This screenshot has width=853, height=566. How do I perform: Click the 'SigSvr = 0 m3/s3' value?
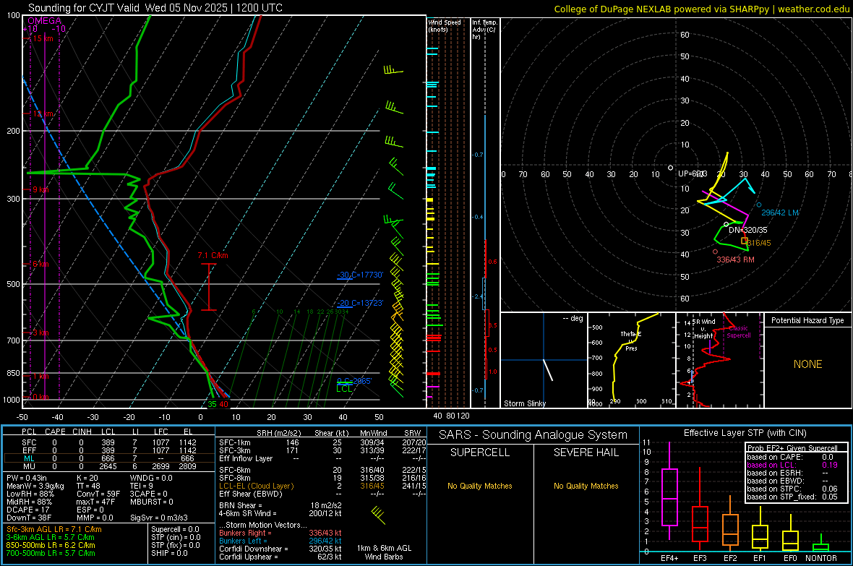[159, 518]
